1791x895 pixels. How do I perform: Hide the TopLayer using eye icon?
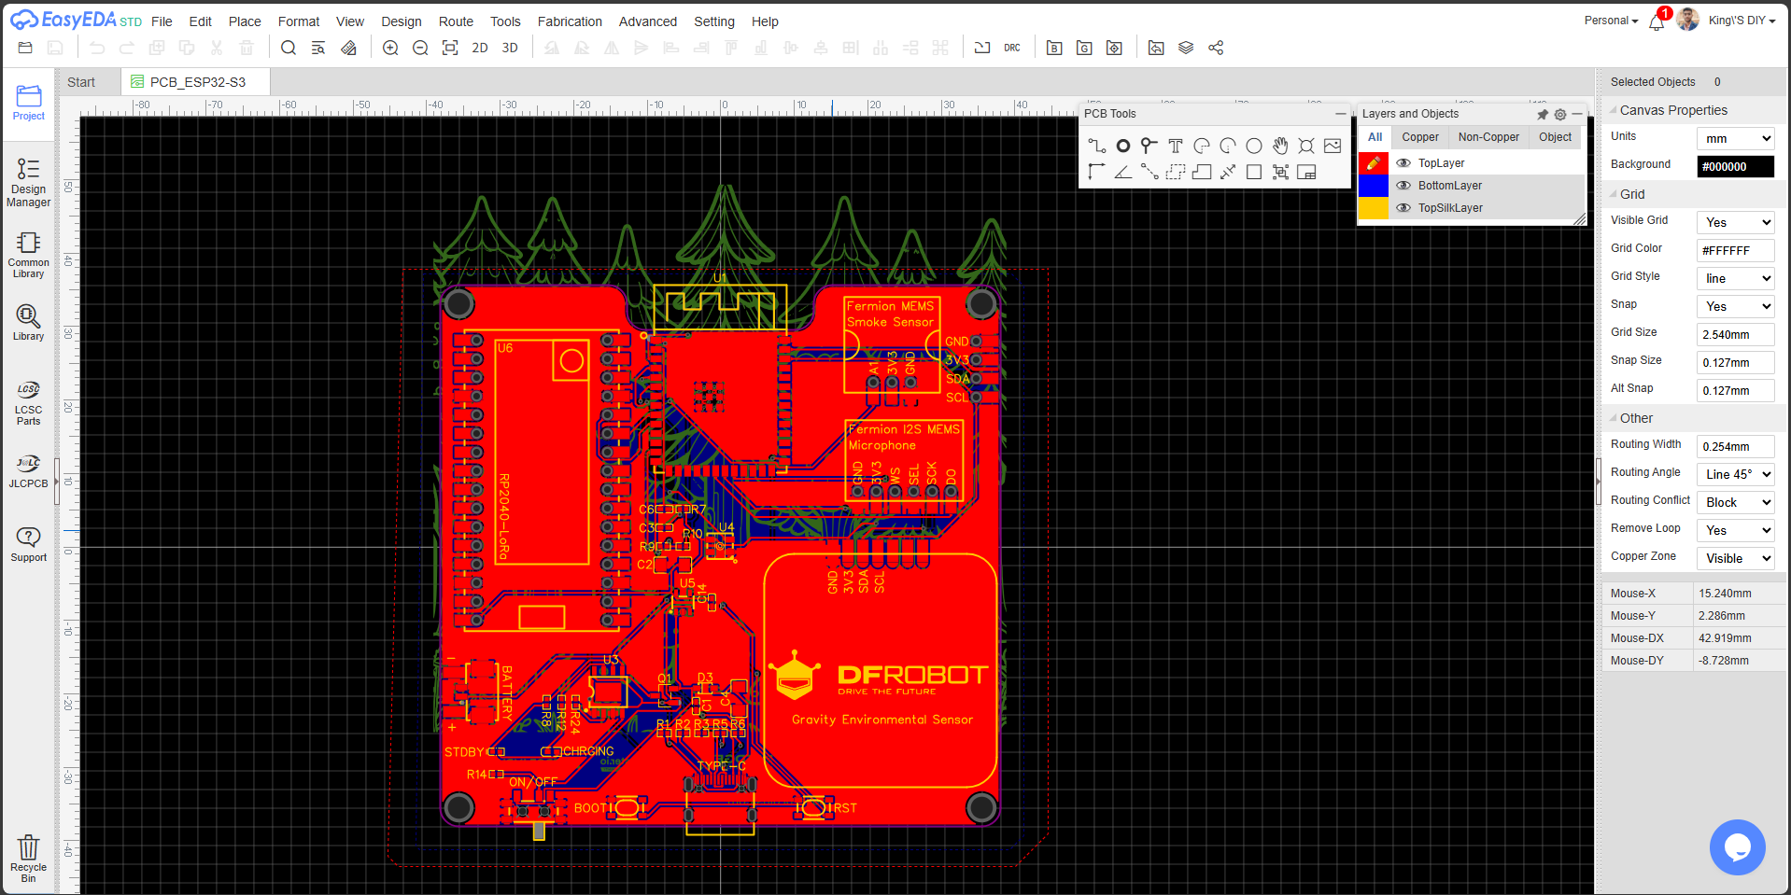1403,163
